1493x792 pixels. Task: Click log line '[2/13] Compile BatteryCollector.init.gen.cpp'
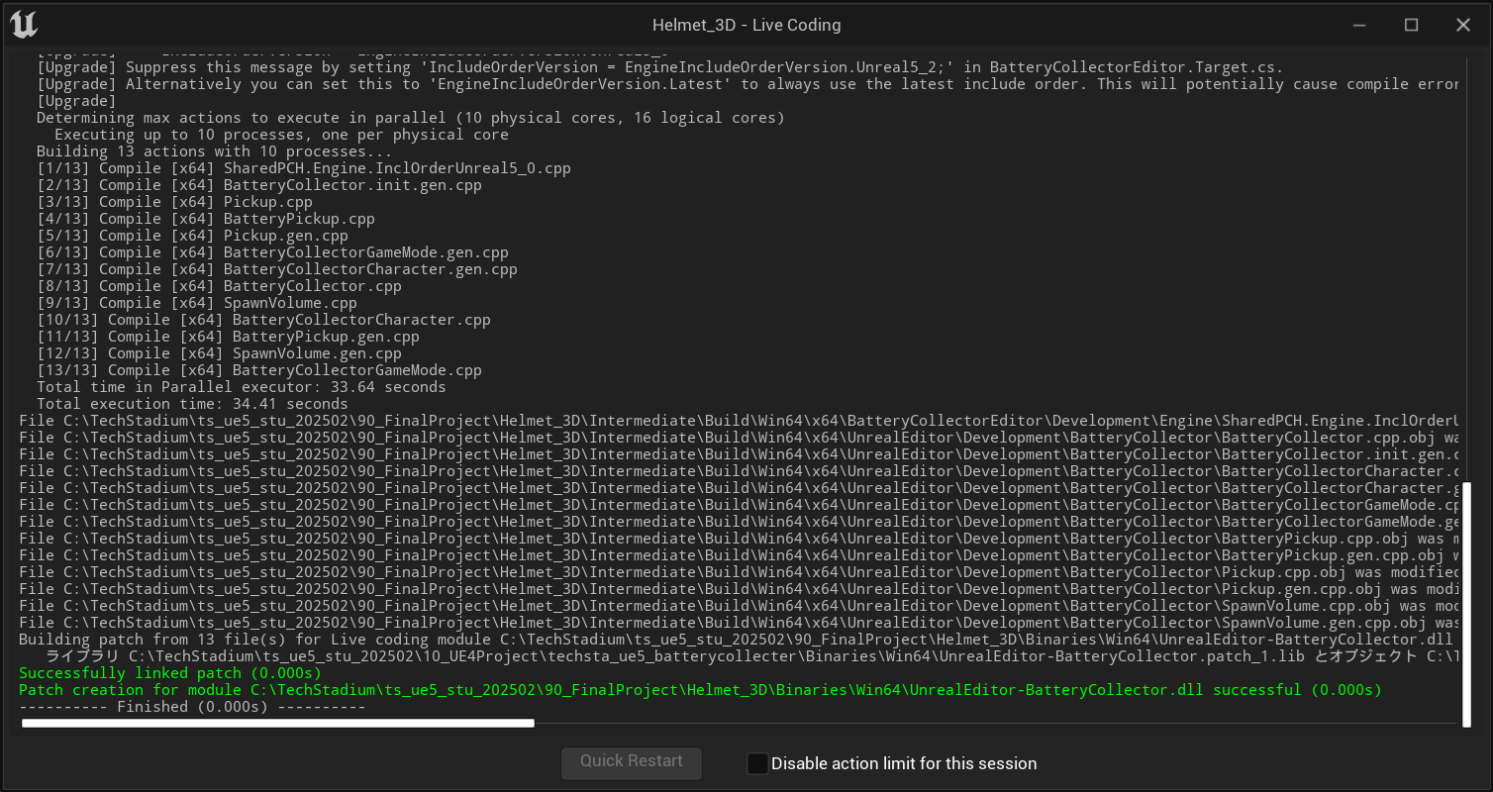[x=259, y=185]
